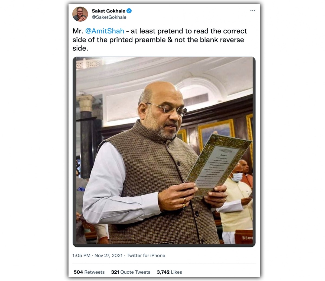View the 504 Retweets list
The image size is (325, 281).
coord(89,272)
